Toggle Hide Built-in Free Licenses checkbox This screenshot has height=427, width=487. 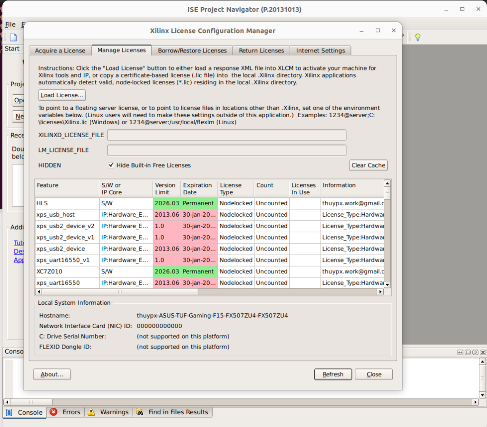click(x=111, y=165)
